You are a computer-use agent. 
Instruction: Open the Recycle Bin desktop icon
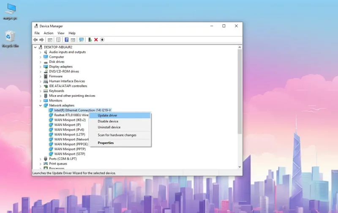coord(10,39)
